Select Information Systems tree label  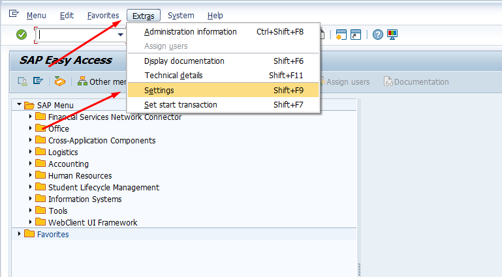(x=85, y=199)
